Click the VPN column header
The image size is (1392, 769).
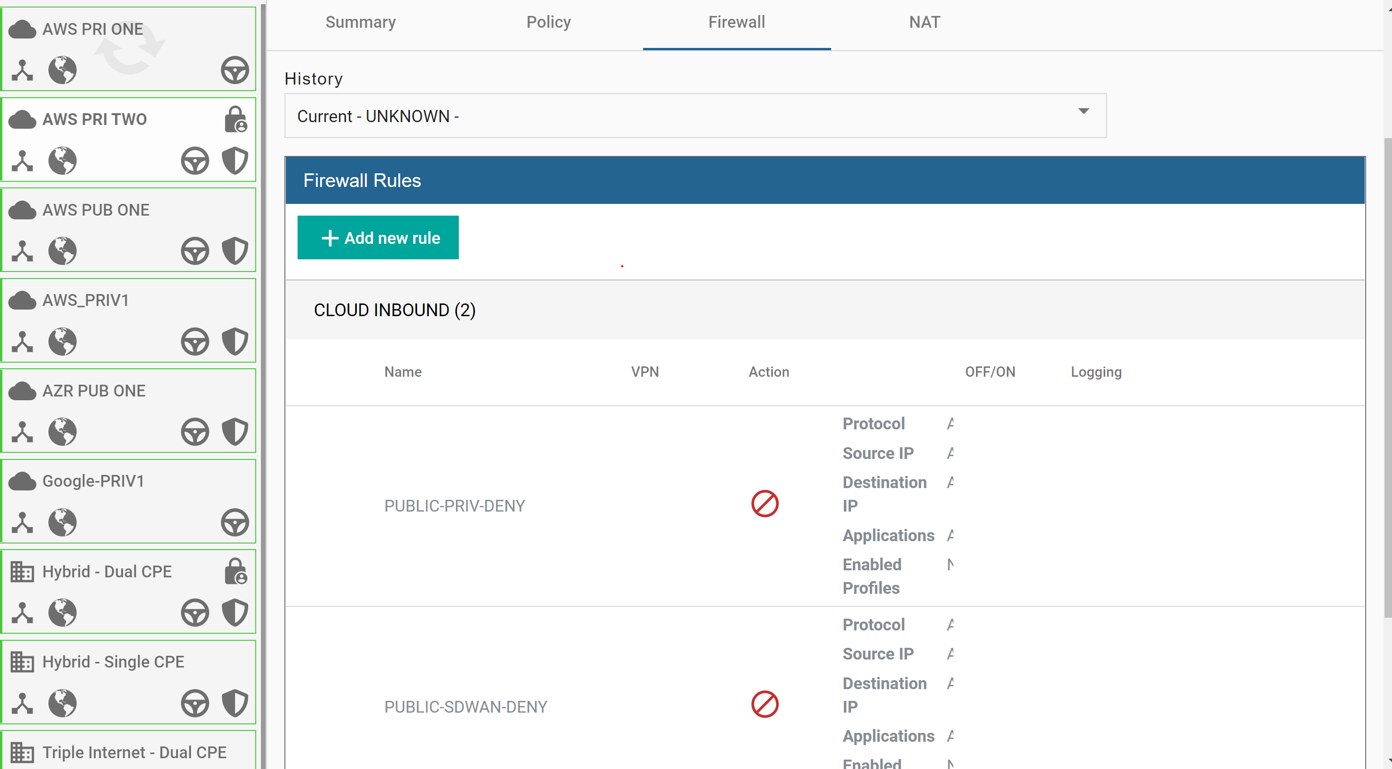tap(645, 372)
